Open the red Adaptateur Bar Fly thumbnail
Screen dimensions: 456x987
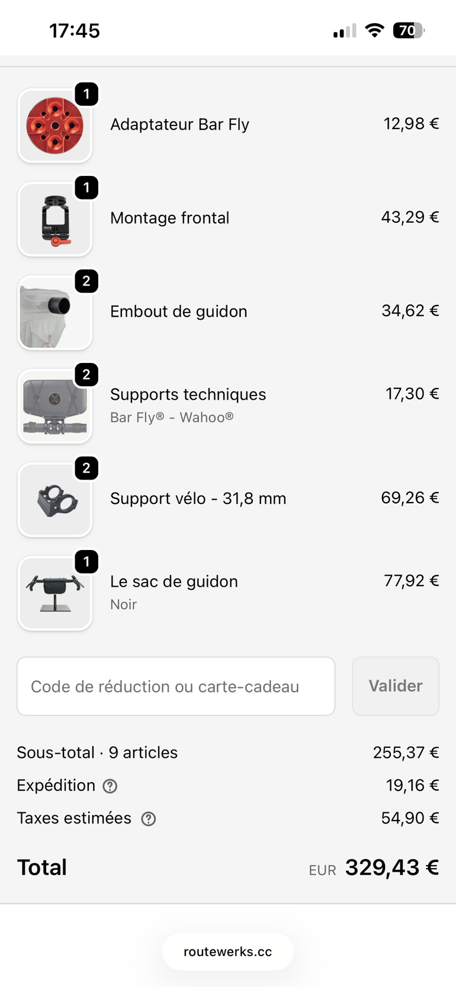pyautogui.click(x=55, y=126)
